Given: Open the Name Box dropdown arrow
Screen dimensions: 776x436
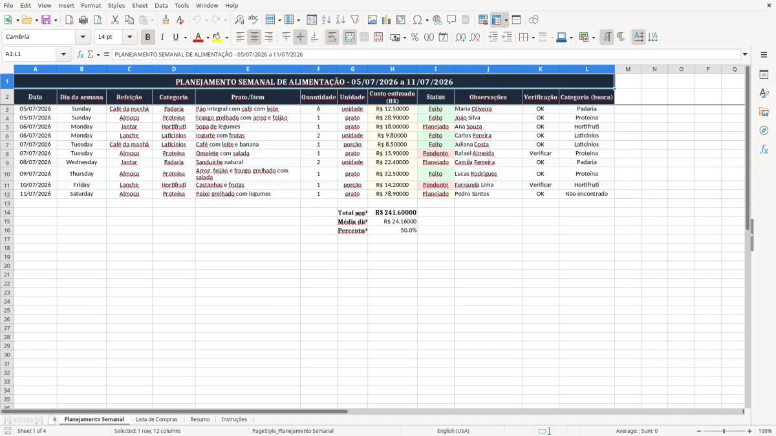Looking at the screenshot, I should [x=63, y=54].
